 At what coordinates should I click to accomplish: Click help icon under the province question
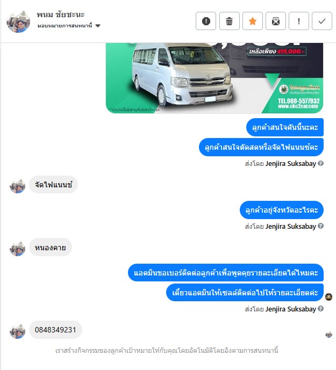(320, 226)
